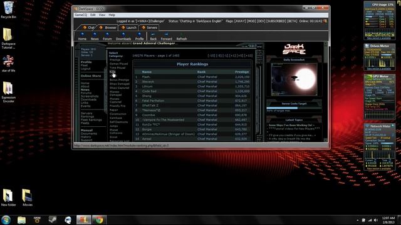Open Profile from the toolbar
The image size is (401, 225).
[139, 36]
